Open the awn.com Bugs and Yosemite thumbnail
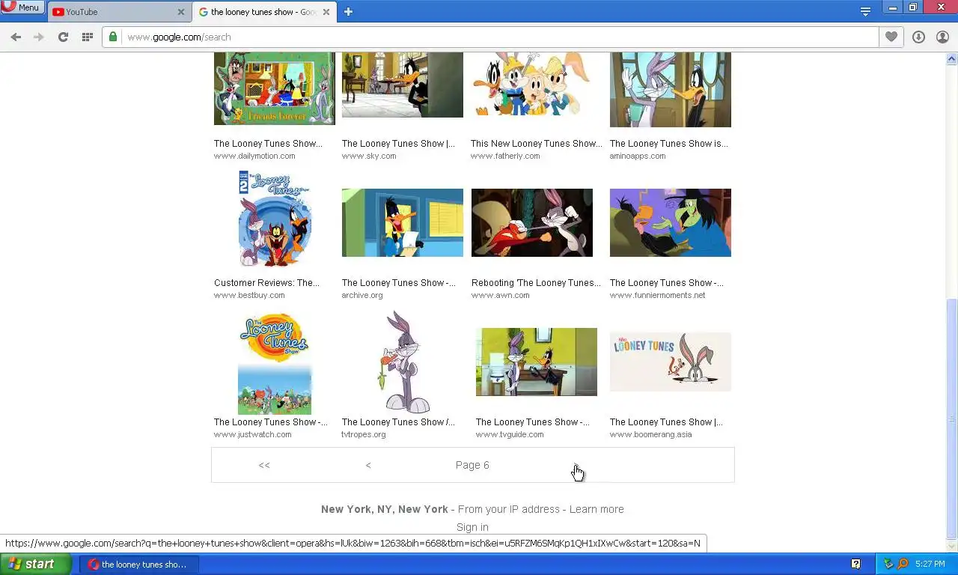This screenshot has height=575, width=958. point(532,222)
